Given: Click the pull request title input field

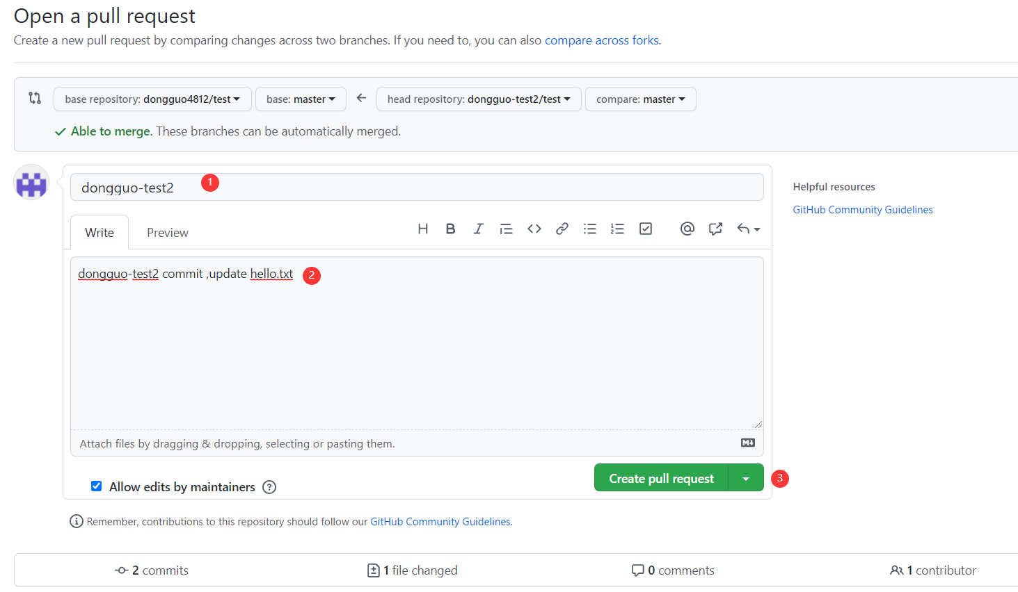Looking at the screenshot, I should (417, 187).
